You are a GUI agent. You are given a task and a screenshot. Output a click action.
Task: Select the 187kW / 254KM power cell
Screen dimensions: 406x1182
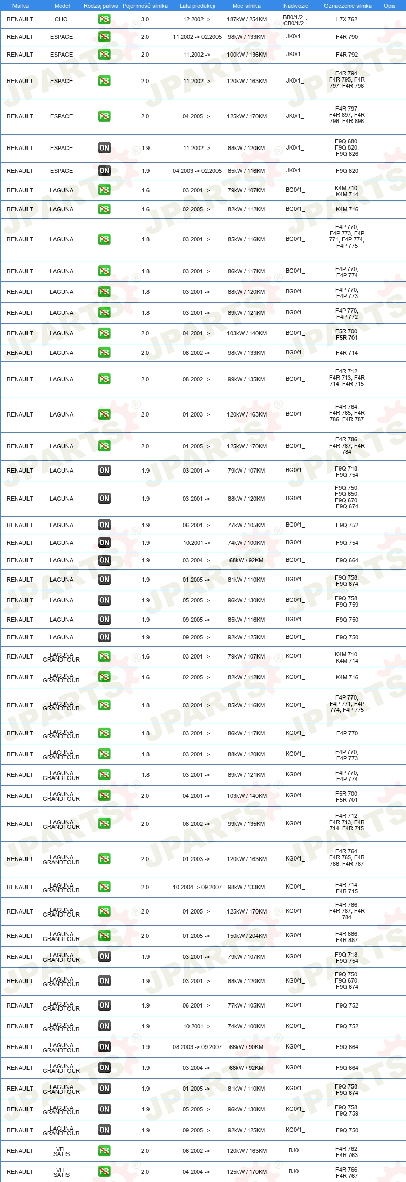pos(247,19)
